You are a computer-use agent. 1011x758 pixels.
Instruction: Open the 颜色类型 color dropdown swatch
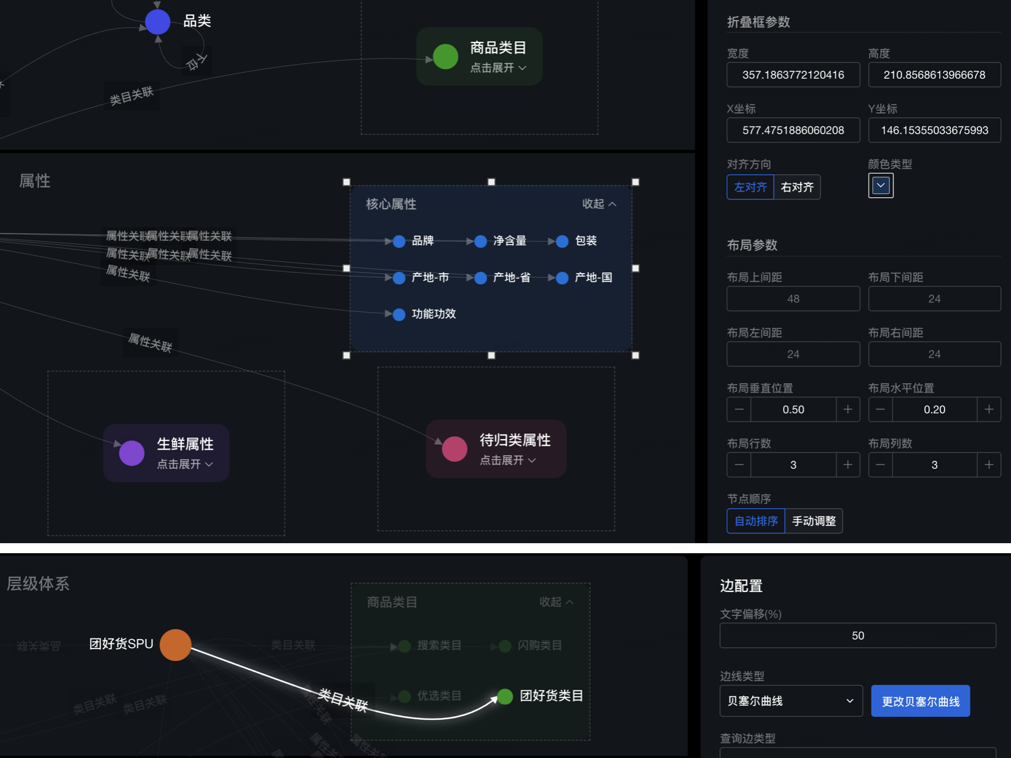coord(881,185)
